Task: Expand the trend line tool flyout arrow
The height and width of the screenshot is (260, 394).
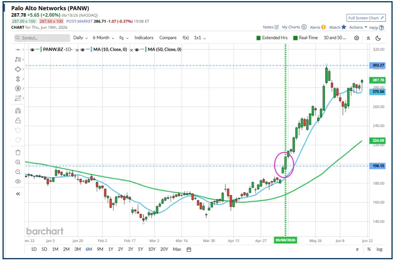Action: coord(23,50)
